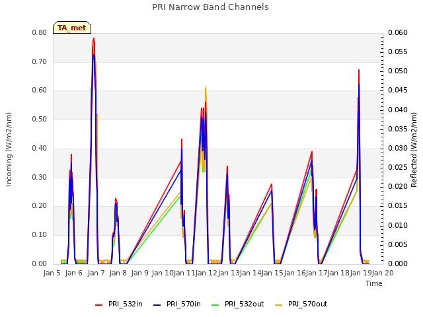423x317 pixels.
Task: Click the 0.055 right axis value
Action: coord(398,52)
